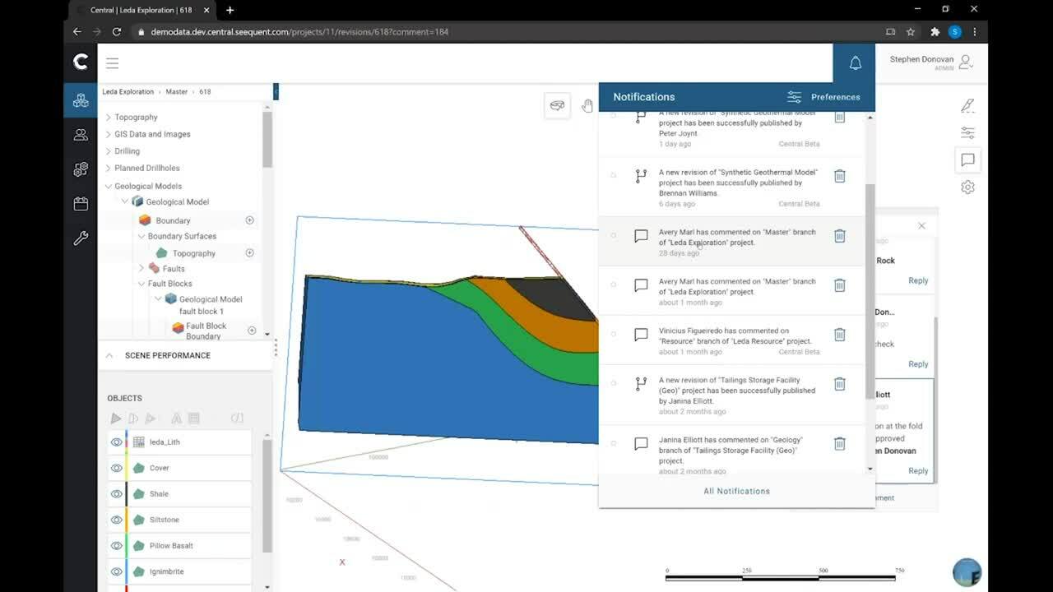Open the gears integrations icon in sidebar
The width and height of the screenshot is (1053, 592).
pyautogui.click(x=81, y=169)
